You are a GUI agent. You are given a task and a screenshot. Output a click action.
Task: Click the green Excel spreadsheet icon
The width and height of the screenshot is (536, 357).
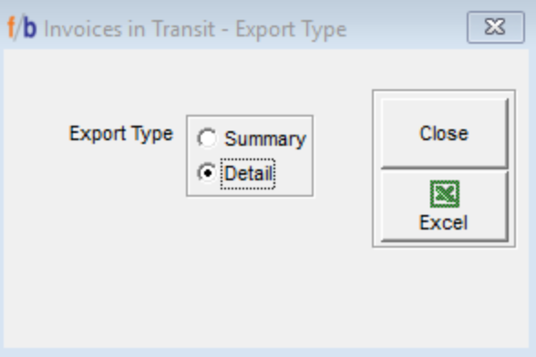[445, 194]
